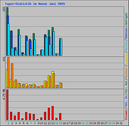Select day label '5' on the x-axis

click(23, 123)
